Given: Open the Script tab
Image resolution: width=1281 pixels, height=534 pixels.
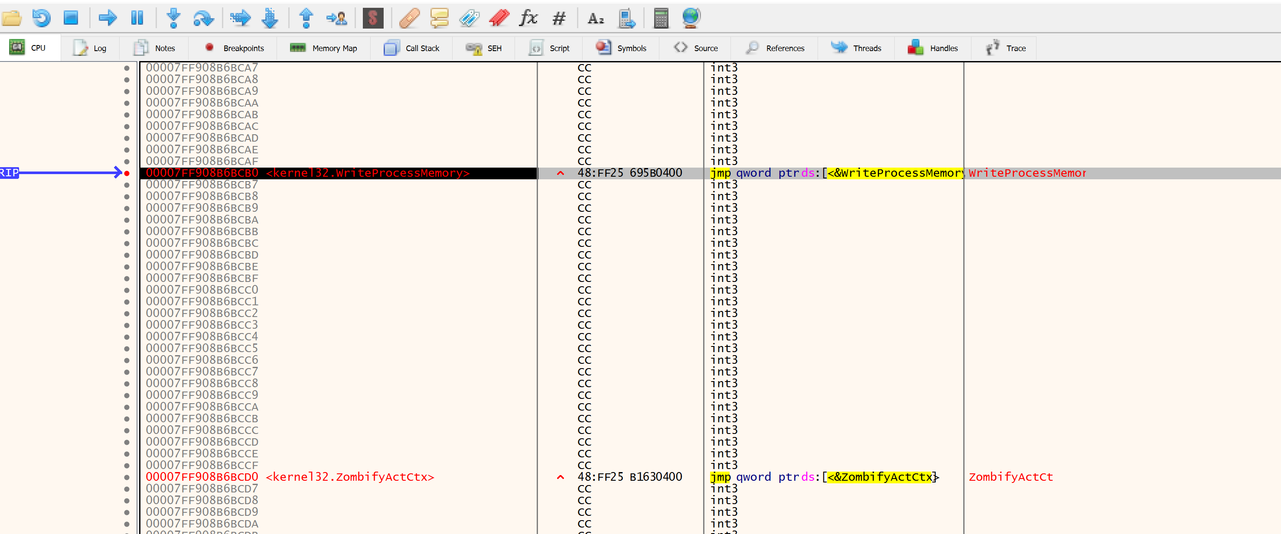Looking at the screenshot, I should coord(549,48).
